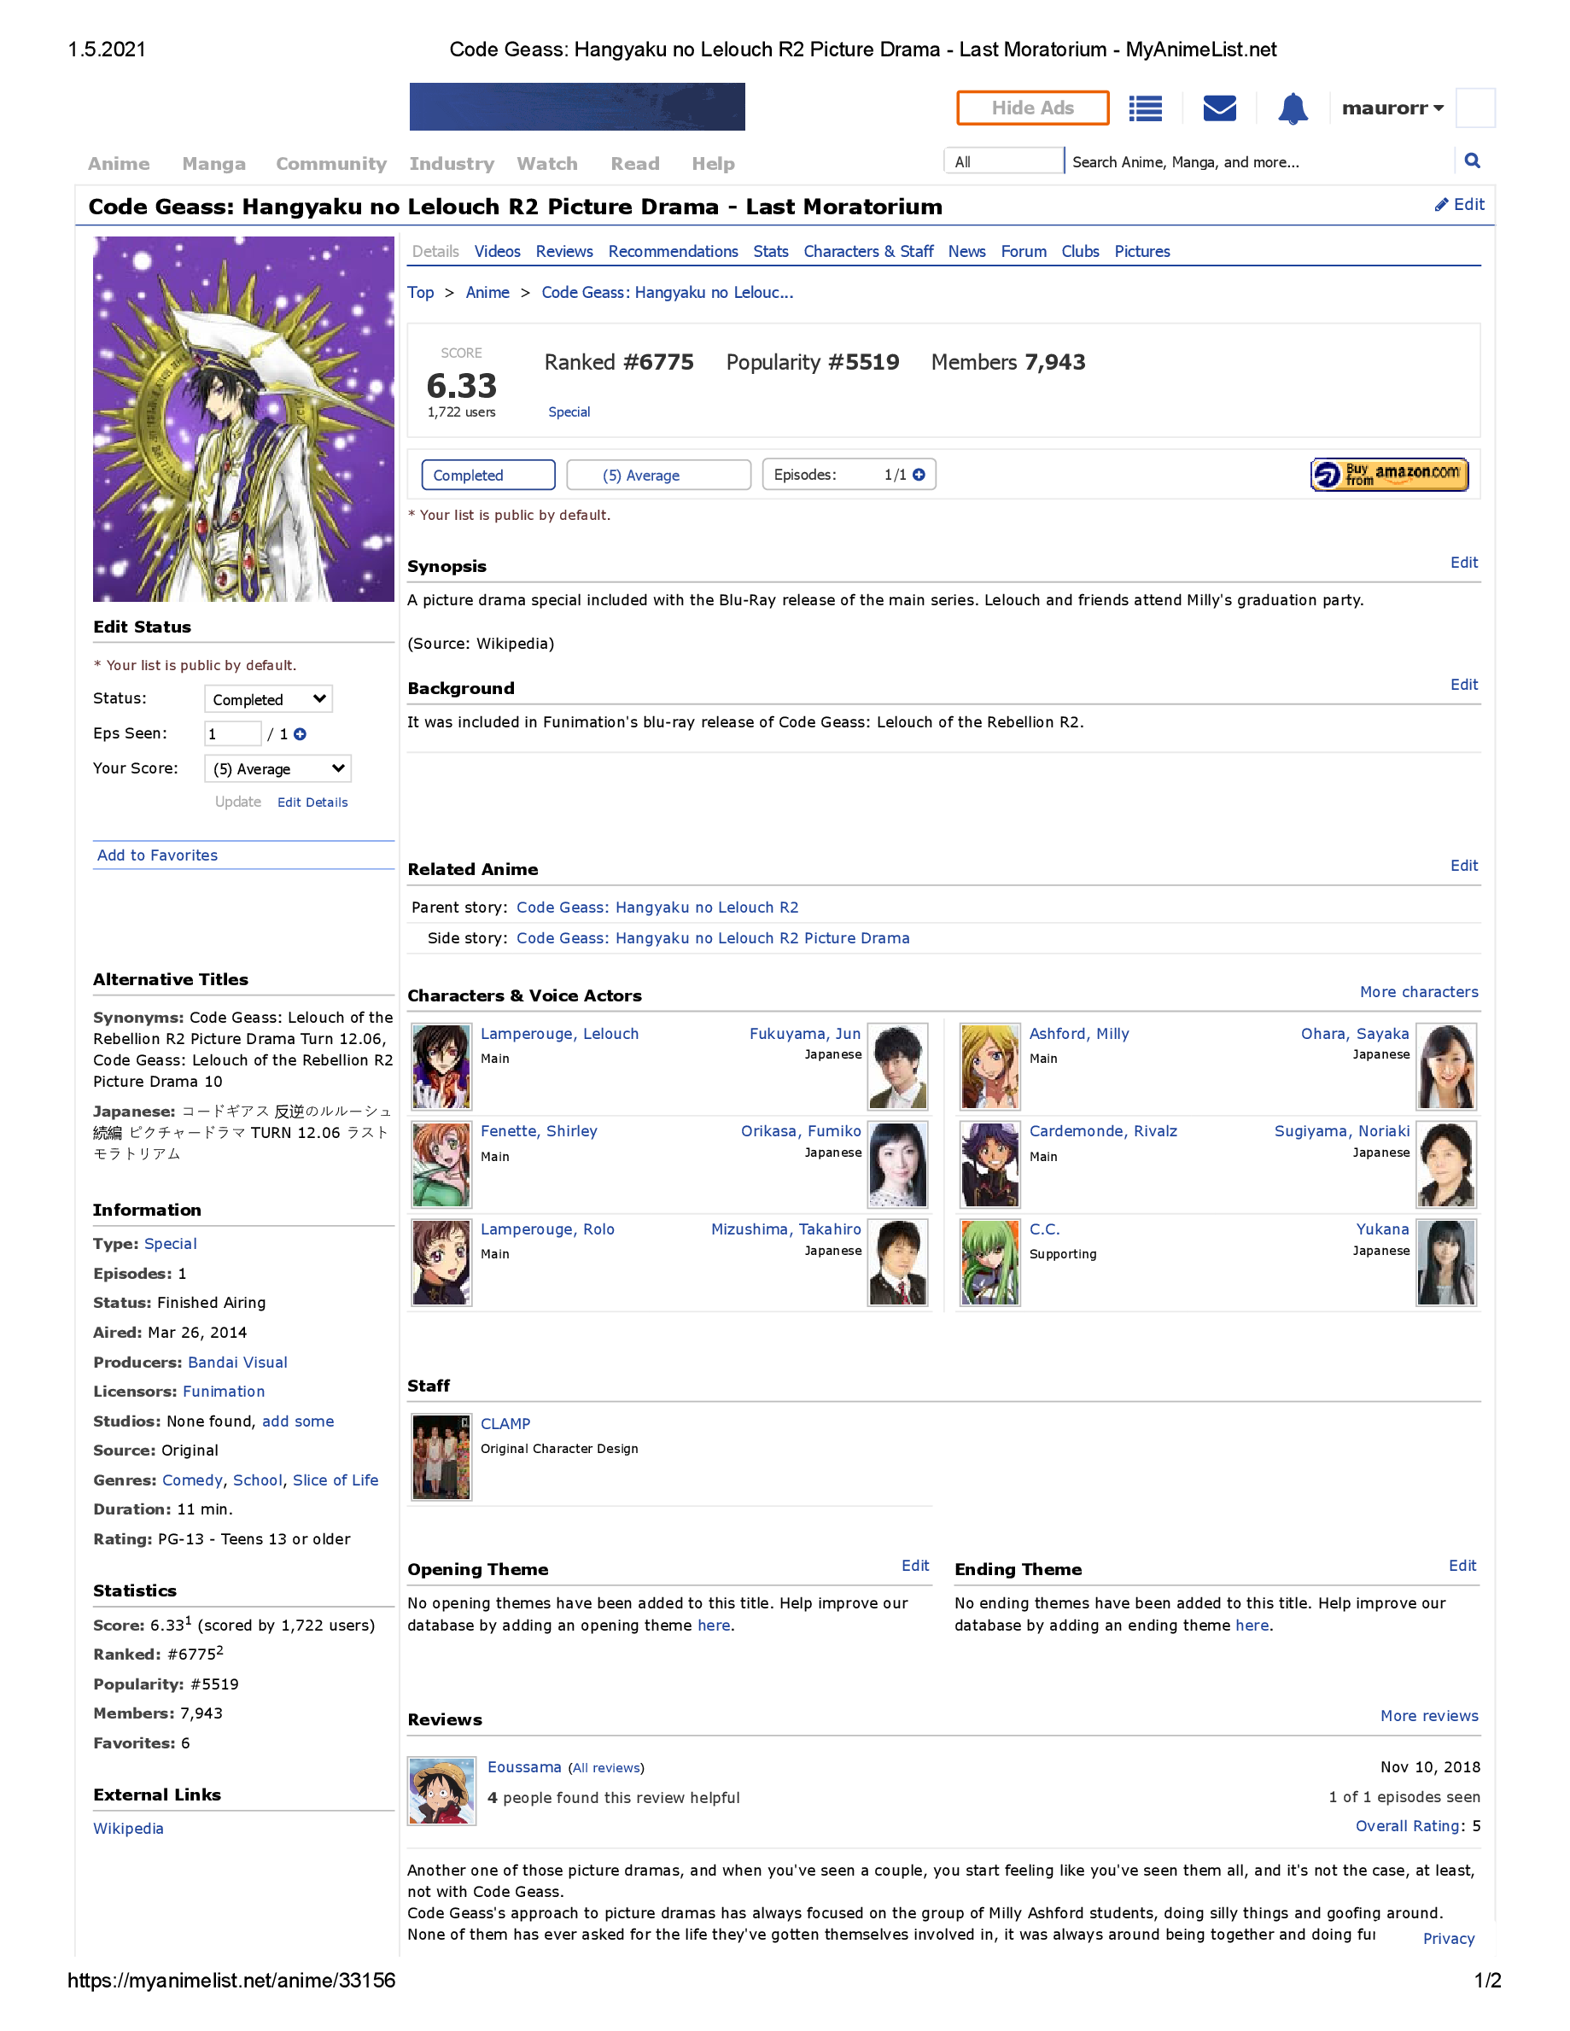Click the banner ad at page top

click(576, 107)
